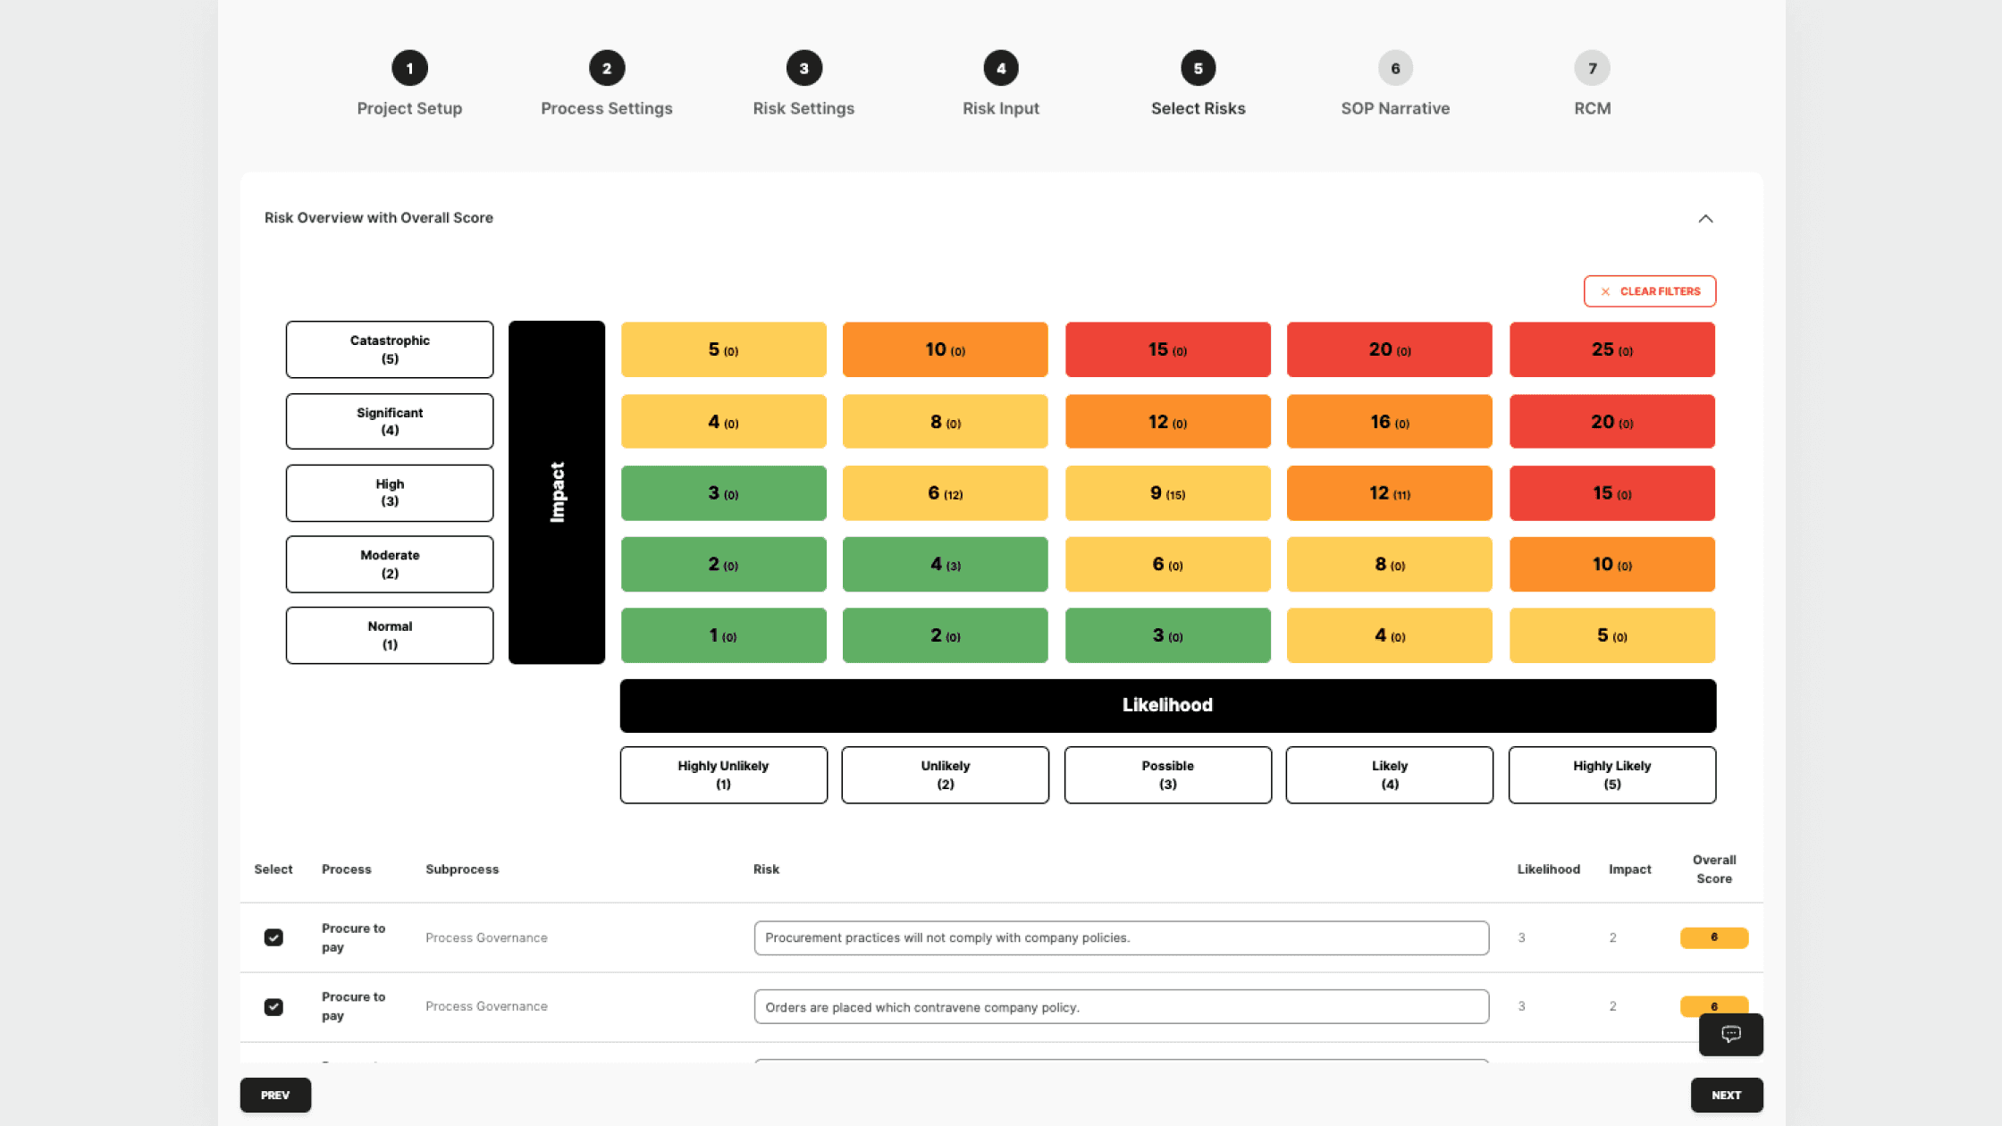Screen dimensions: 2002x1126
Task: Open the chat support widget icon
Action: 1730,1034
